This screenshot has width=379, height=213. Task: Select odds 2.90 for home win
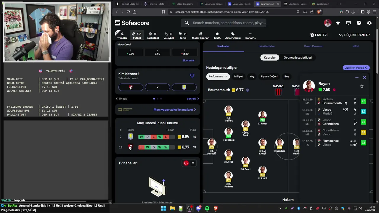[130, 52]
